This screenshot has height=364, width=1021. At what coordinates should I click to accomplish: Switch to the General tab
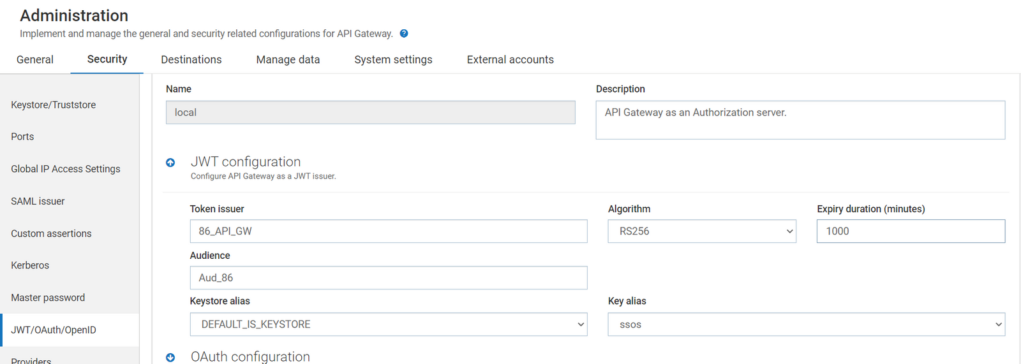click(35, 59)
